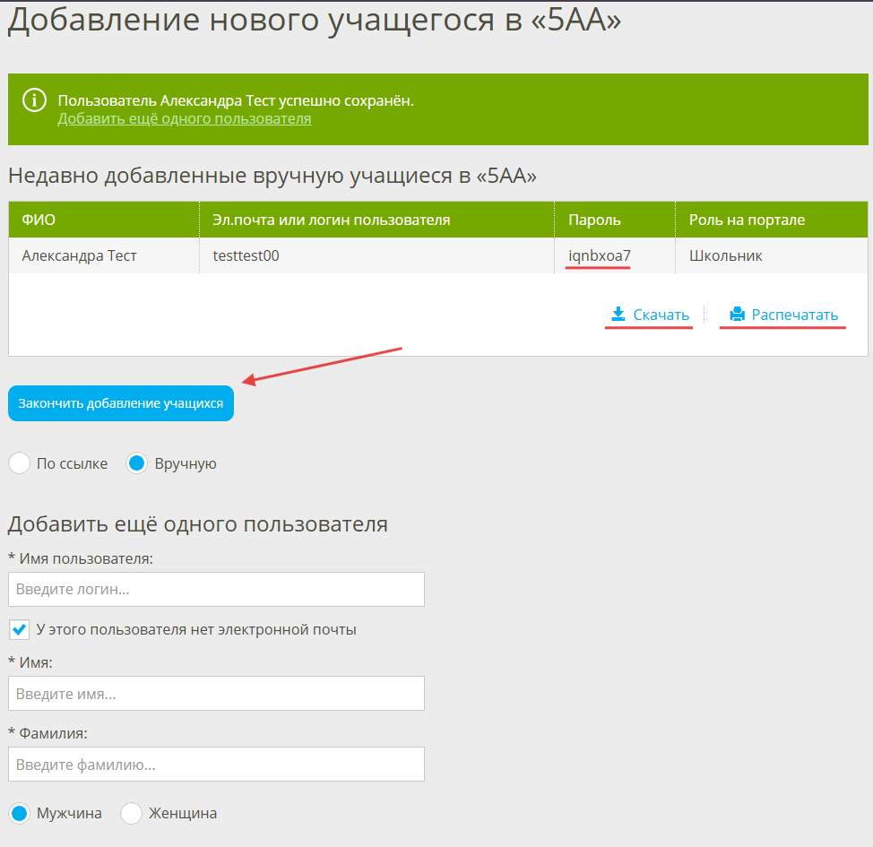Click the printer icon next to Распечатать
This screenshot has height=847, width=873.
737,314
